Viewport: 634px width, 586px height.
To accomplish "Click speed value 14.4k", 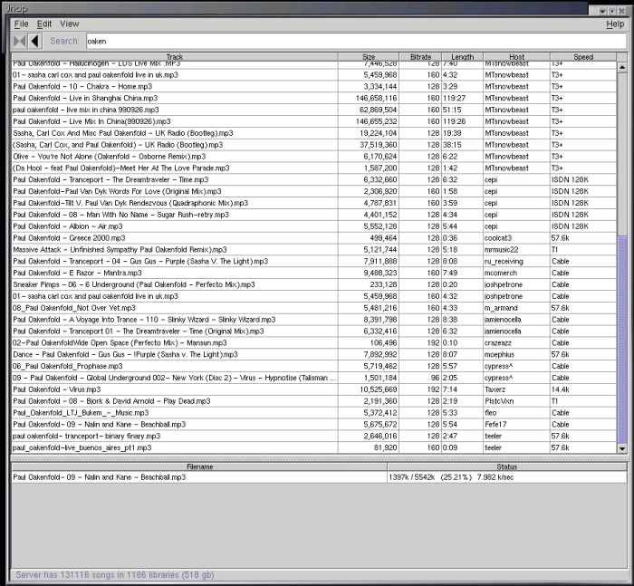I will [x=560, y=389].
